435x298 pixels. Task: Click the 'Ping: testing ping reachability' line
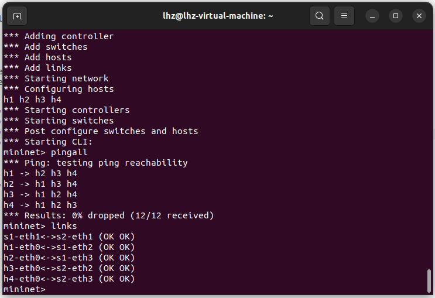[x=95, y=163]
